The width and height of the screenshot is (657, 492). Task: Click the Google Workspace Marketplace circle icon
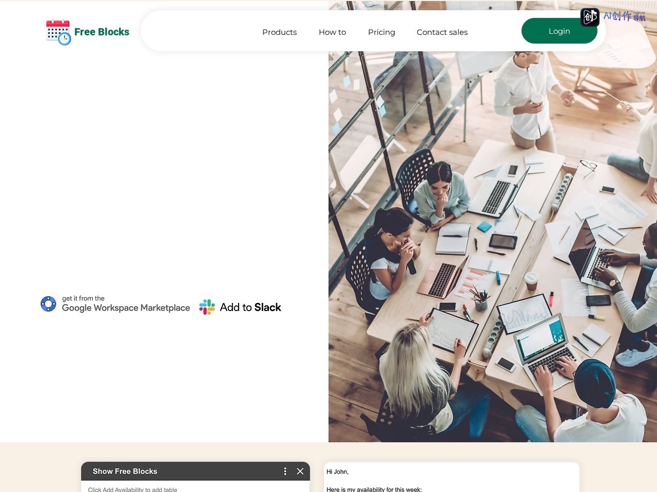point(48,304)
